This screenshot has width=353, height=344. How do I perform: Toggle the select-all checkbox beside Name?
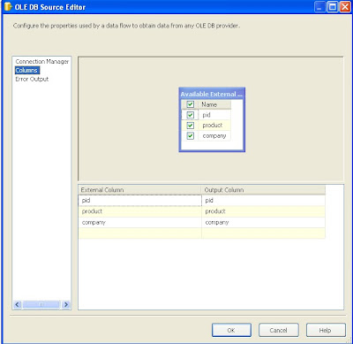tap(191, 104)
